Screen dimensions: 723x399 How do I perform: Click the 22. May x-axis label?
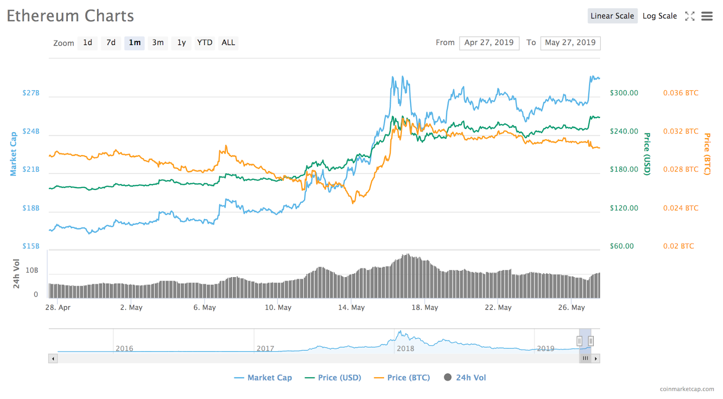tap(498, 307)
